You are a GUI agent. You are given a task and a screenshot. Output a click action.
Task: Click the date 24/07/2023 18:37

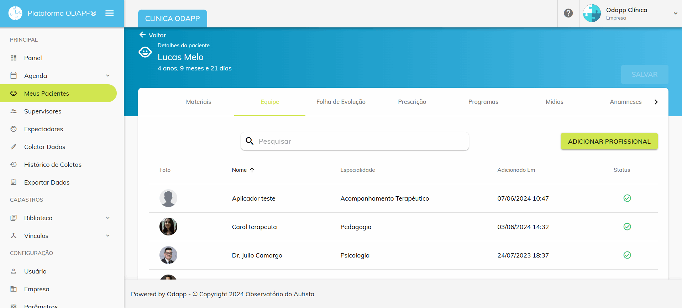click(x=523, y=255)
